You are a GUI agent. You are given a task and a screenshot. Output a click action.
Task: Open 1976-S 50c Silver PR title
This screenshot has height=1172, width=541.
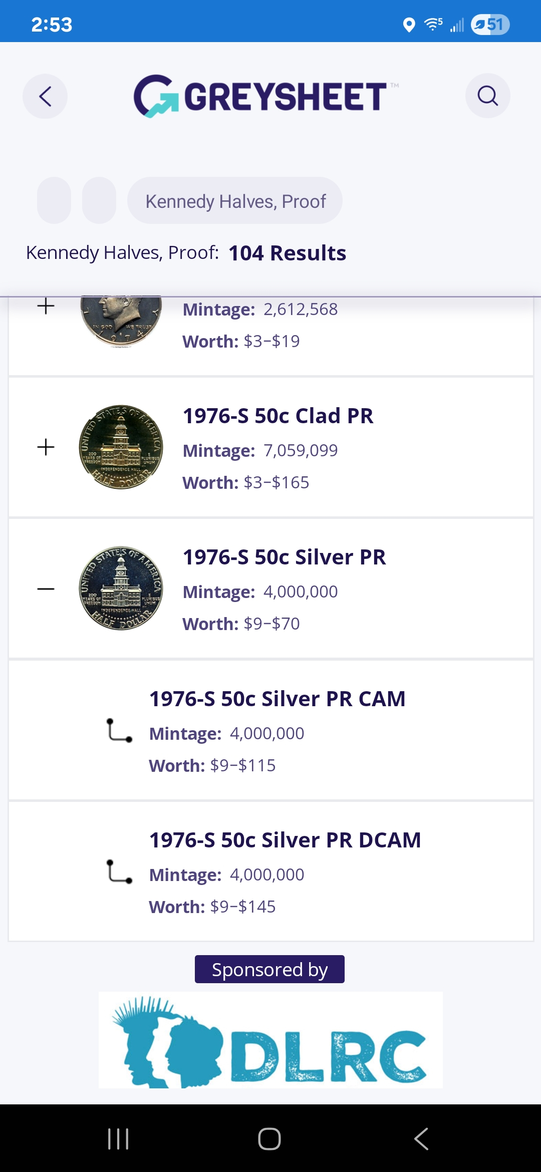pyautogui.click(x=285, y=557)
